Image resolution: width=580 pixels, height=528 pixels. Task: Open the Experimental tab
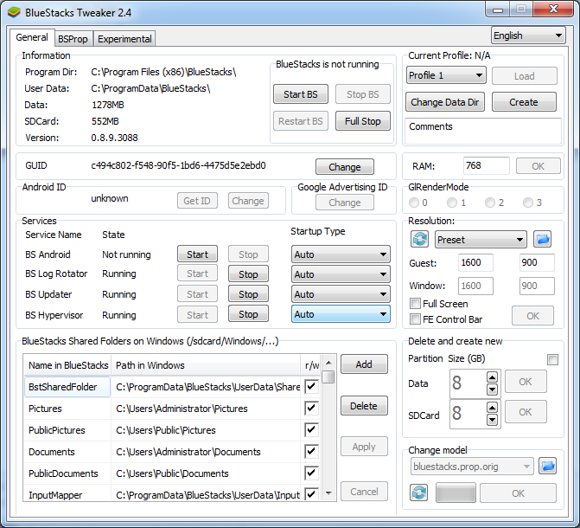click(124, 39)
